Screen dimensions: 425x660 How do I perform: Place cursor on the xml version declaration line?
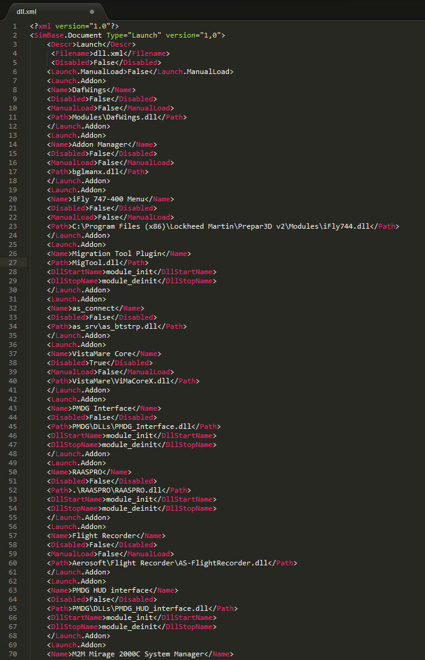74,26
